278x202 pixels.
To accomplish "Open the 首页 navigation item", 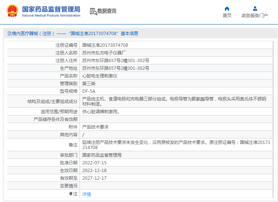I will [227, 15].
